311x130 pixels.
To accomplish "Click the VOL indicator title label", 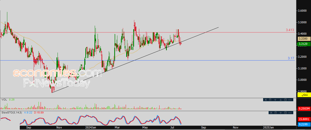I will click(x=4, y=100).
